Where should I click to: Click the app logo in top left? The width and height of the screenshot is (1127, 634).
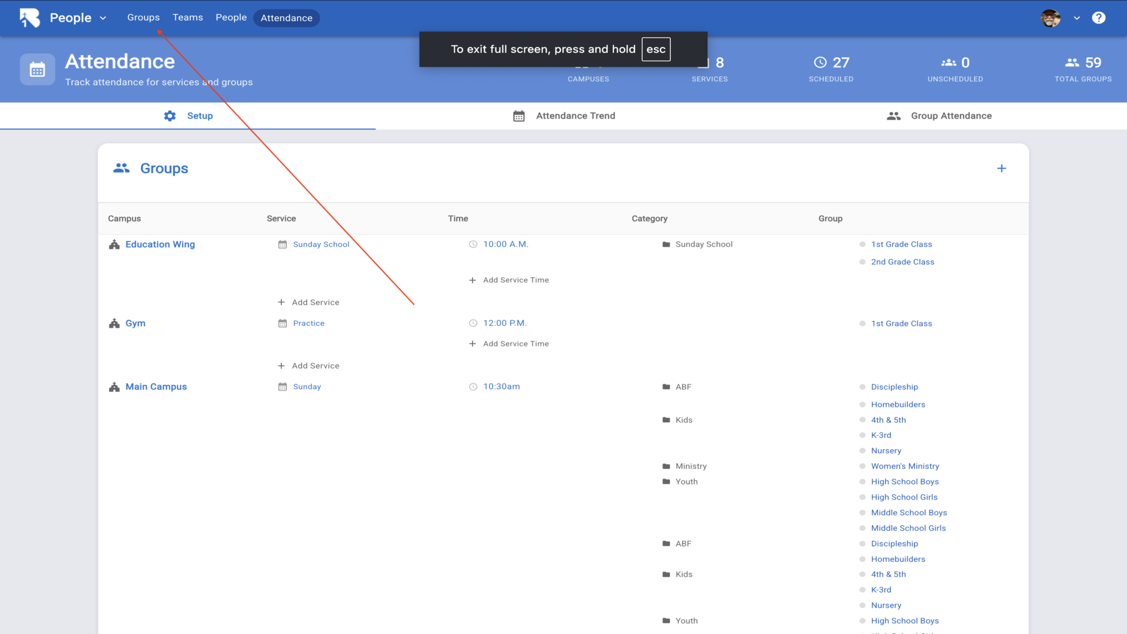[29, 18]
